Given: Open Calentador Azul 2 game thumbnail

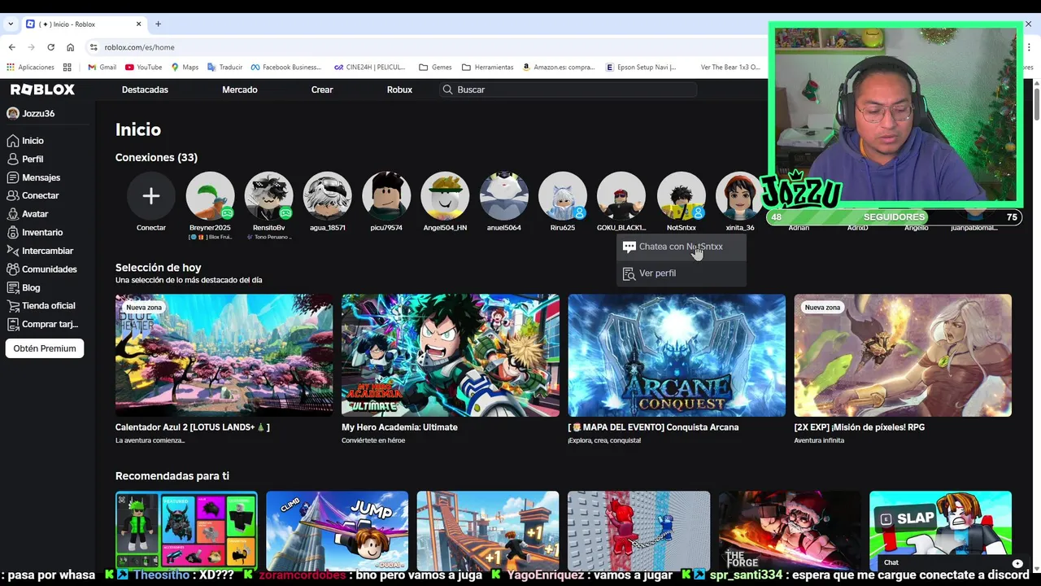Looking at the screenshot, I should click(224, 356).
